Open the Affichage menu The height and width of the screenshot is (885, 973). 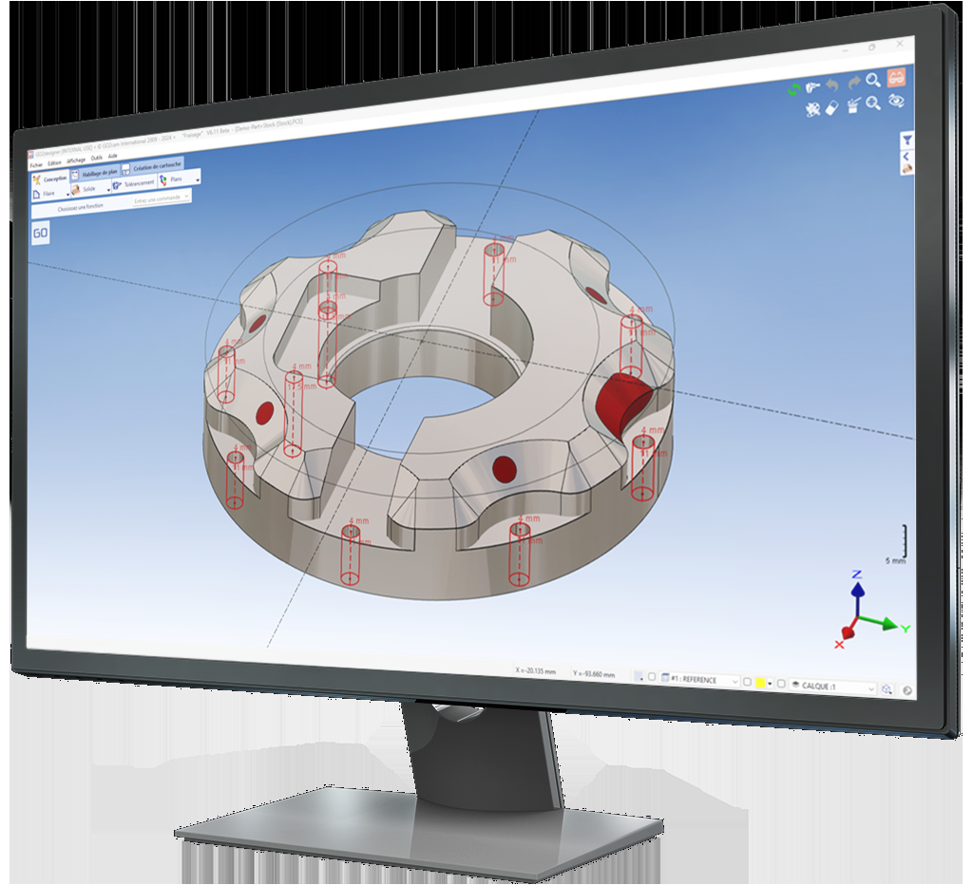[75, 160]
